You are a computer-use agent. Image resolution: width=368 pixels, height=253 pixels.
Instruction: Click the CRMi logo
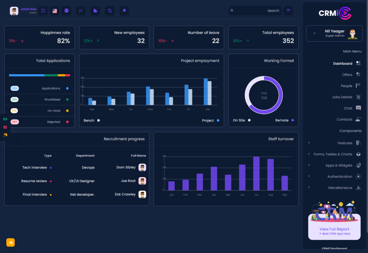[335, 13]
